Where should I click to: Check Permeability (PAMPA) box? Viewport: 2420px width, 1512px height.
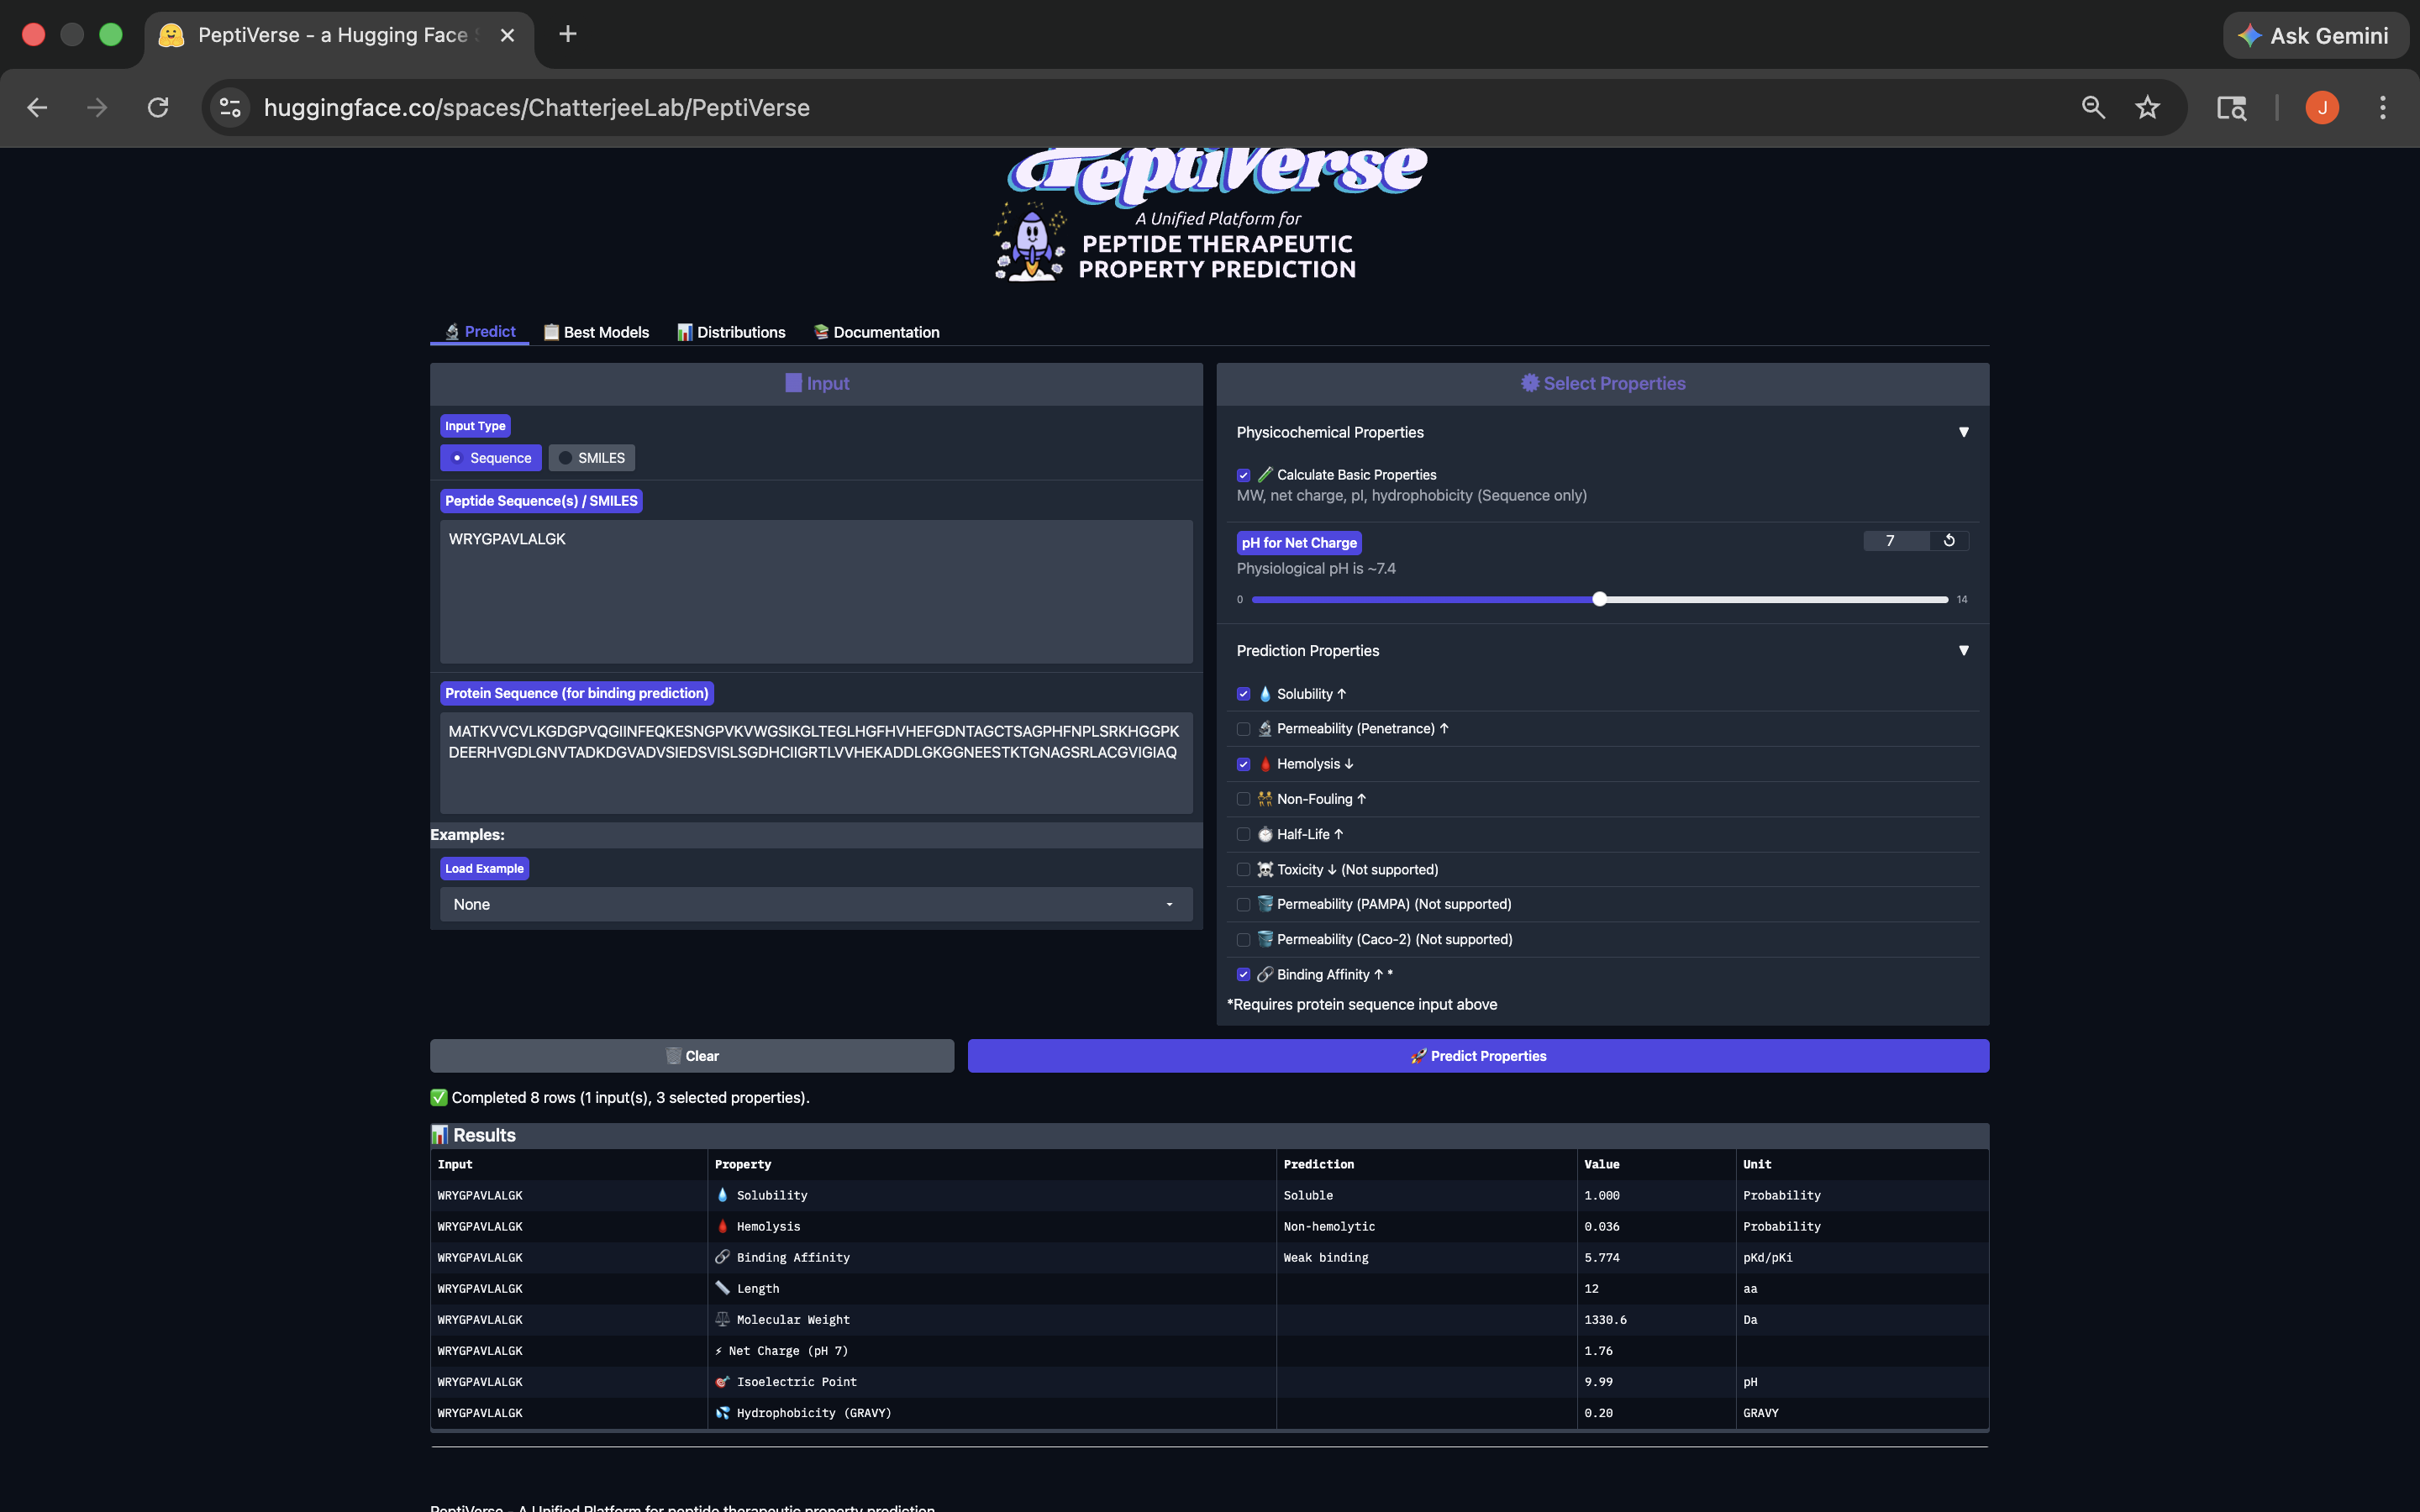click(x=1244, y=904)
